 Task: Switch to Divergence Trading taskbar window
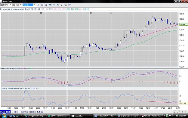(x=35, y=116)
